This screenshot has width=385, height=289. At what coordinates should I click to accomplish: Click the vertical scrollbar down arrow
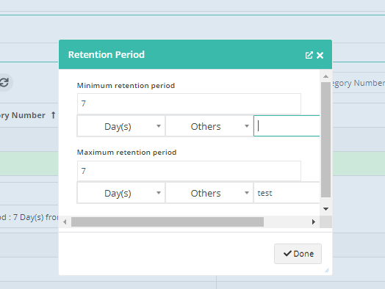[x=325, y=209]
